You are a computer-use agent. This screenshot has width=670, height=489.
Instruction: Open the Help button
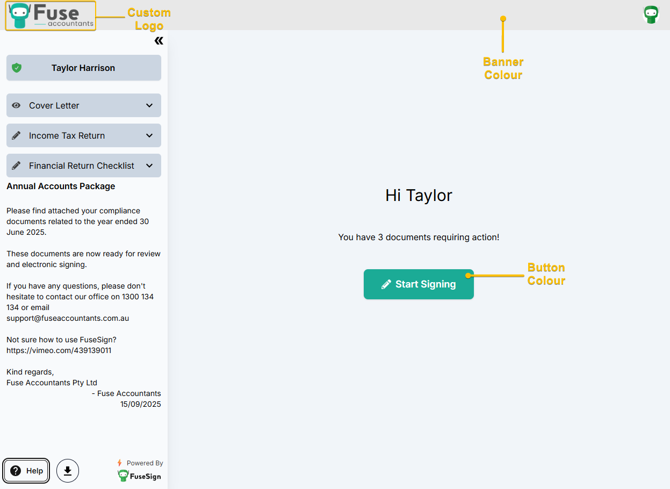click(27, 471)
